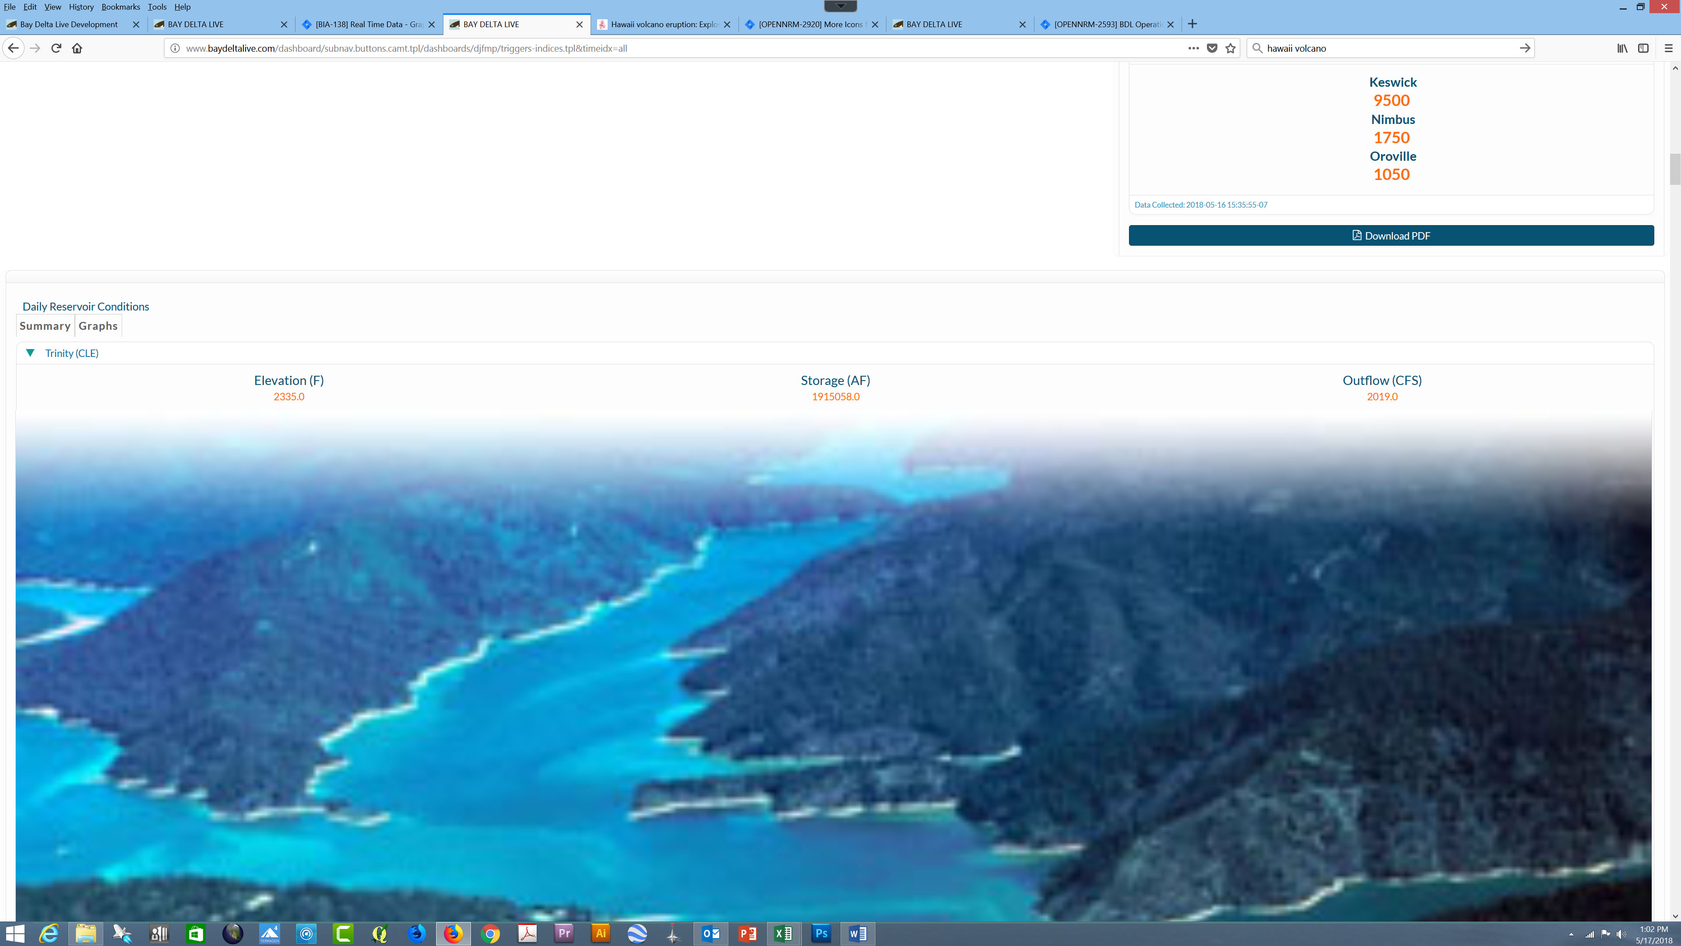This screenshot has height=946, width=1681.
Task: Switch to [BIA-138] Real Time Data tab
Action: click(369, 24)
